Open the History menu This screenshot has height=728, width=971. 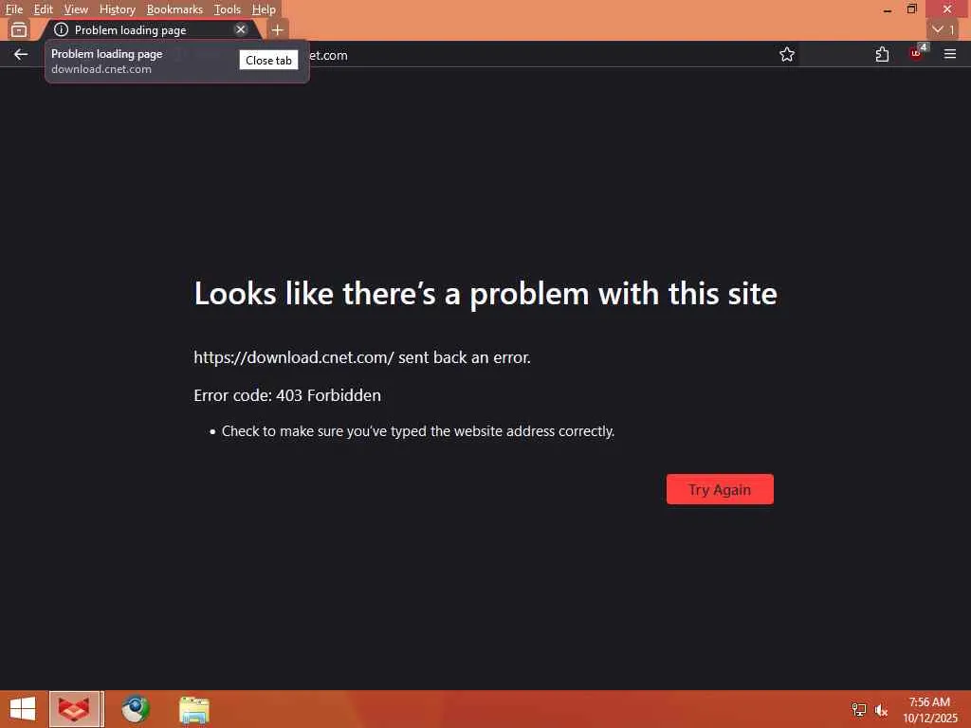[117, 9]
